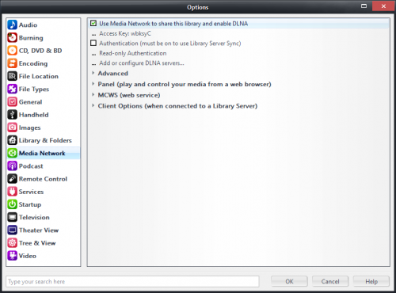Select the Remote Control category label

point(43,179)
